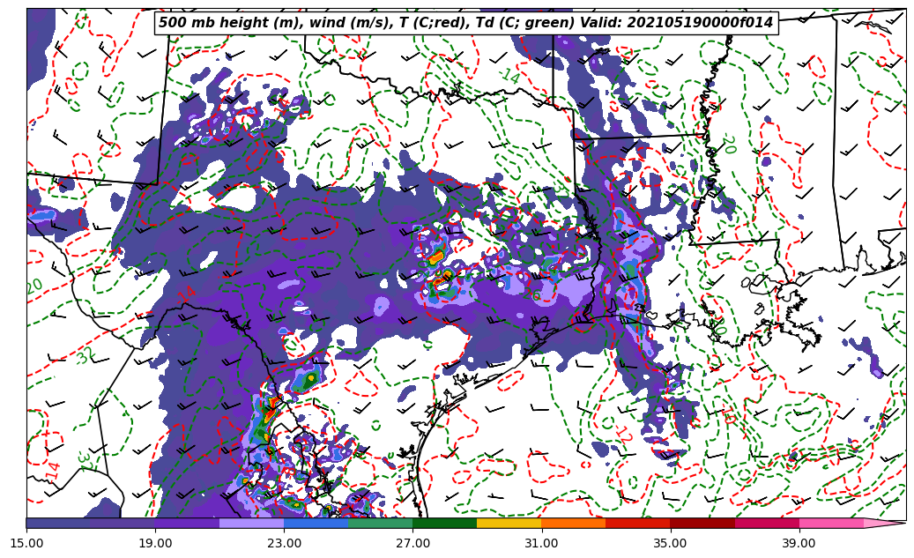Click the 23.00 colorbar tick label
Viewport: 914px width, 558px height.
(284, 543)
